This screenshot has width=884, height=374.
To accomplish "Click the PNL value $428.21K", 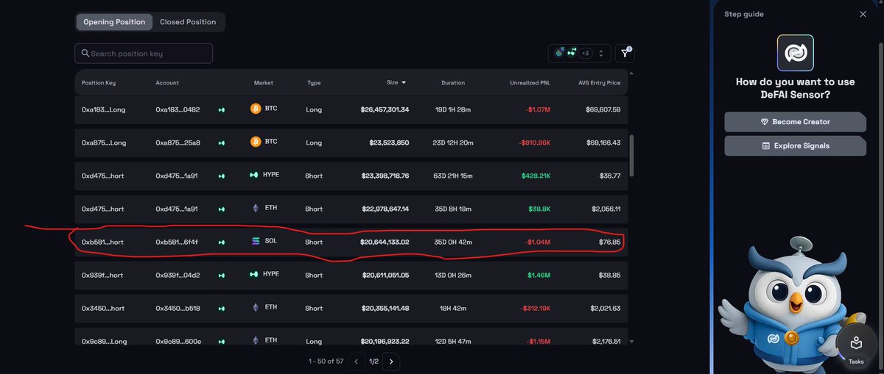I will (535, 176).
